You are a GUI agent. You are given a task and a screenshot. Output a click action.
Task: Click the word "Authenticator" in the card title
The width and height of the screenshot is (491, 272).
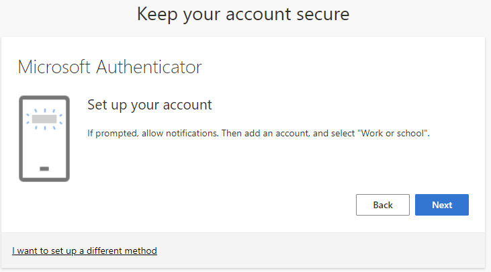pos(149,67)
